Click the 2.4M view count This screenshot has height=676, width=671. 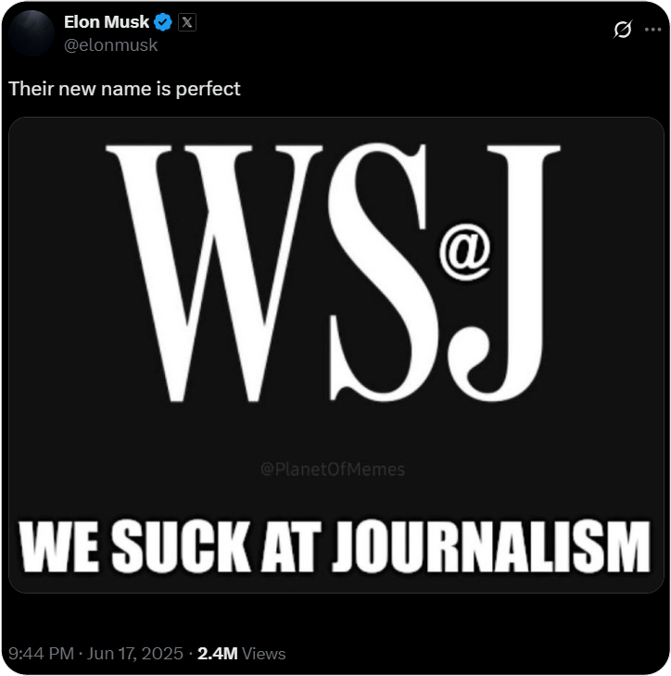(218, 654)
